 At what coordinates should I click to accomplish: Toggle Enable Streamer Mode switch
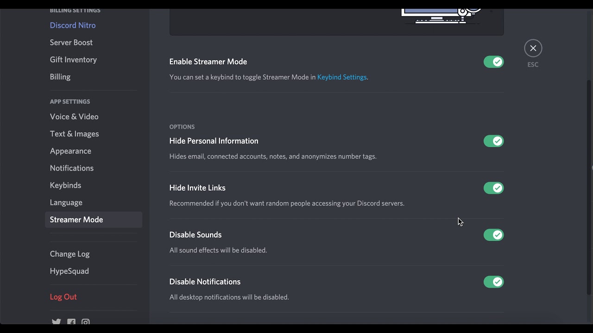pyautogui.click(x=493, y=62)
